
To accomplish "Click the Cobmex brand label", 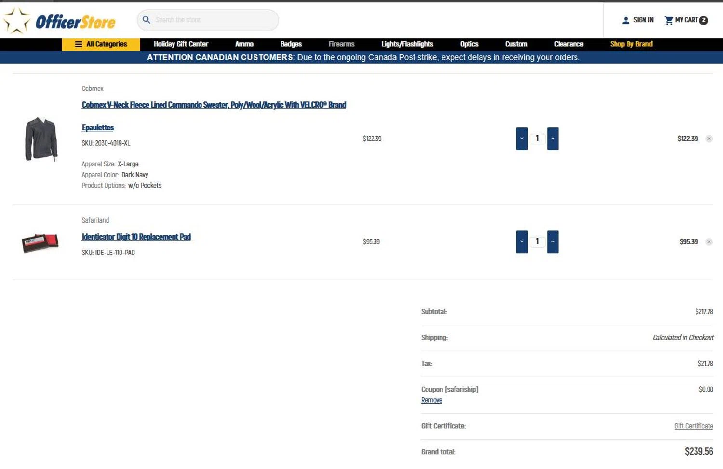I will click(x=93, y=89).
